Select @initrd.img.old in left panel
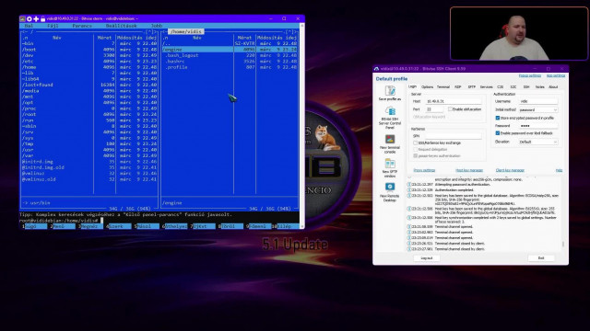Screen dimensions: 590x331 pos(89,167)
